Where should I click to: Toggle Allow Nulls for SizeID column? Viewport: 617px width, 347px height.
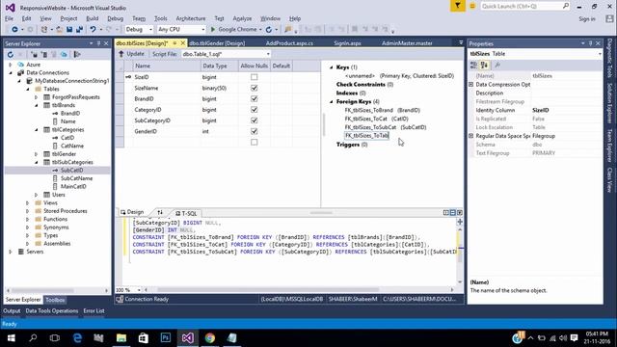pyautogui.click(x=255, y=77)
